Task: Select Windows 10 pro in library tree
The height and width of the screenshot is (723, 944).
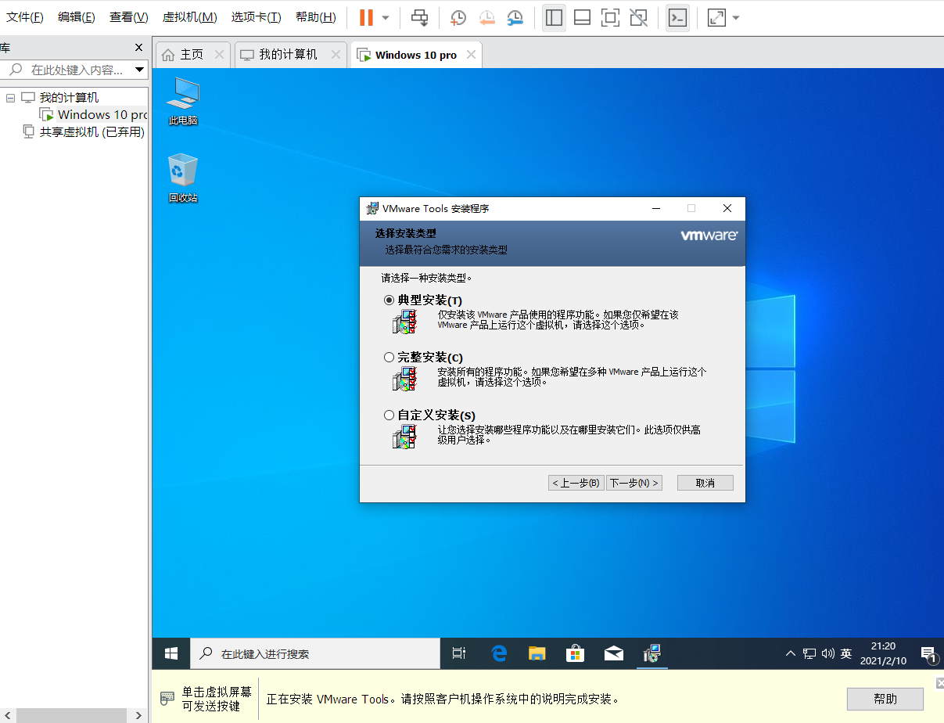Action: [x=94, y=115]
